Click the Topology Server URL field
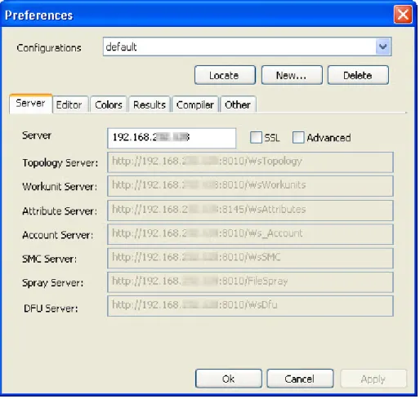Screen dimensions: 420x399 pos(250,162)
